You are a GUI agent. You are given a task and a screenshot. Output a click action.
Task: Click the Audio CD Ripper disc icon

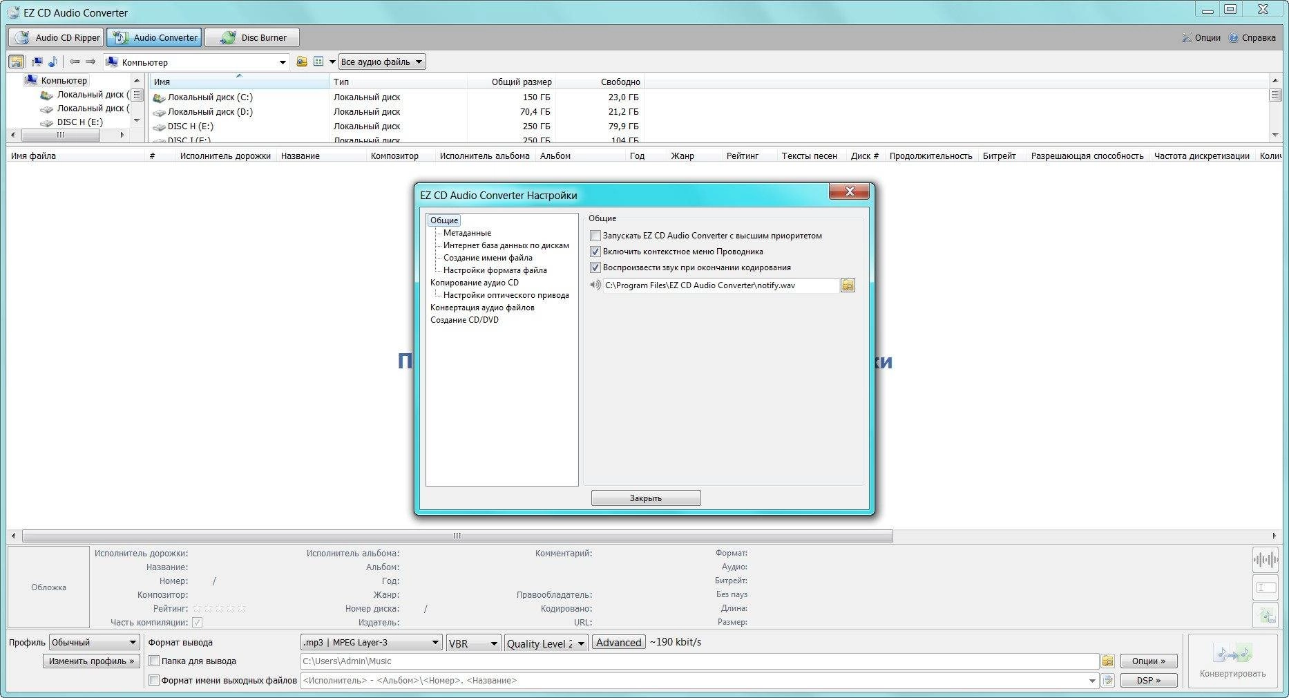click(22, 37)
